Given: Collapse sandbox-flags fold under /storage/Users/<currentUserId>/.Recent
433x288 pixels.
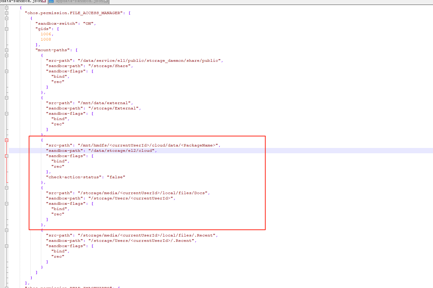Looking at the screenshot, I should point(6,246).
